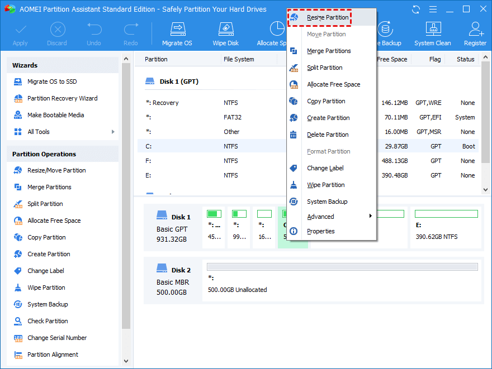Select Merge Partitions in context menu
Image resolution: width=492 pixels, height=369 pixels.
click(329, 51)
